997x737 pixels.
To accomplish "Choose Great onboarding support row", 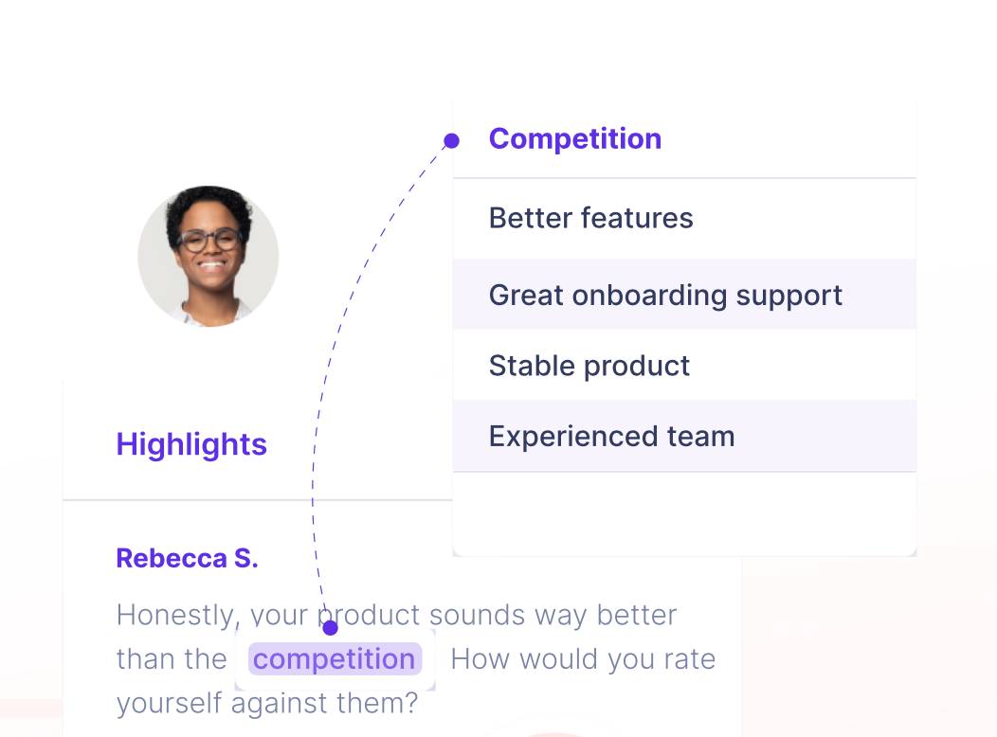I will coord(684,295).
